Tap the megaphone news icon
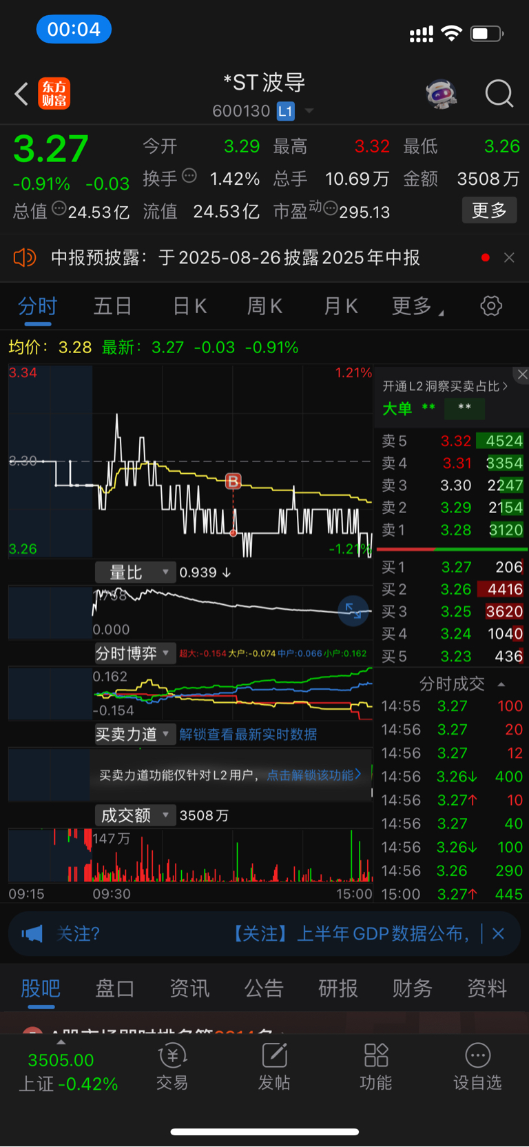The height and width of the screenshot is (1147, 529). pos(32,934)
